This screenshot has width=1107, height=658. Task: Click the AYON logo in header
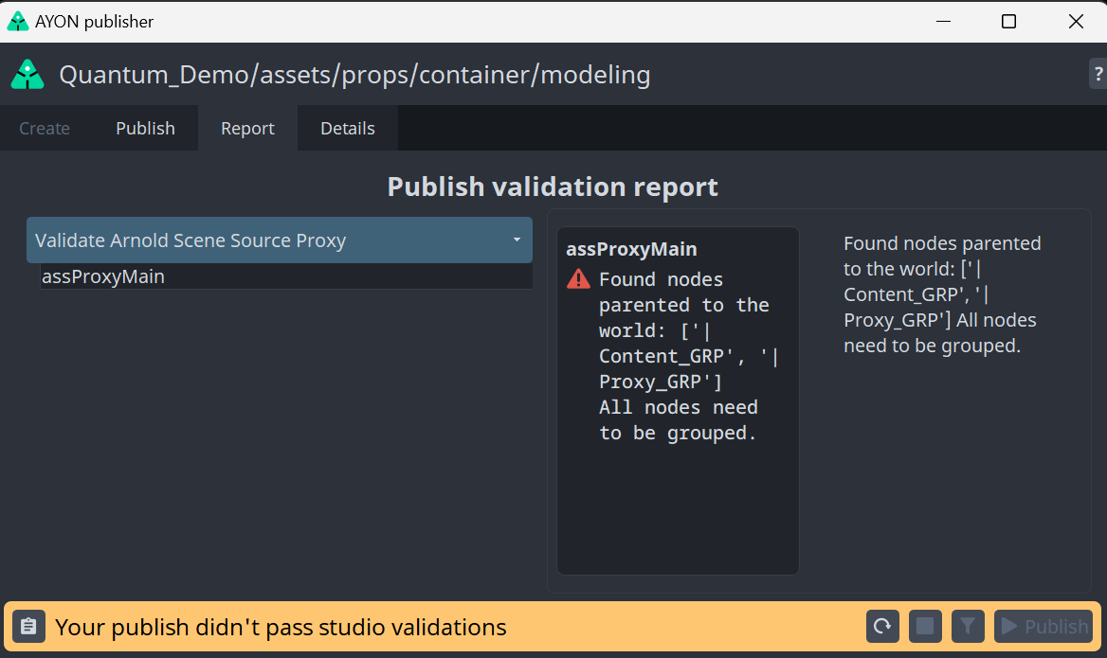(x=27, y=74)
